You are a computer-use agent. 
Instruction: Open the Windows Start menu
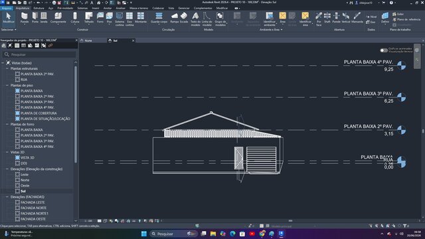coord(144,234)
